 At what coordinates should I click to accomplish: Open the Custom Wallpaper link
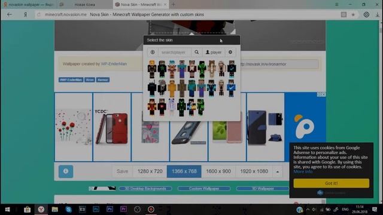point(204,189)
